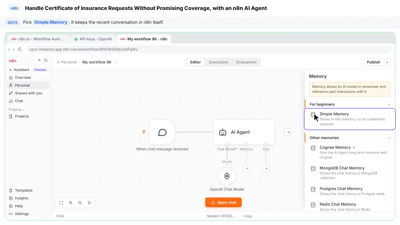Screen dimensions: 400x225
Task: Switch to the Executions tab
Action: [x=218, y=62]
